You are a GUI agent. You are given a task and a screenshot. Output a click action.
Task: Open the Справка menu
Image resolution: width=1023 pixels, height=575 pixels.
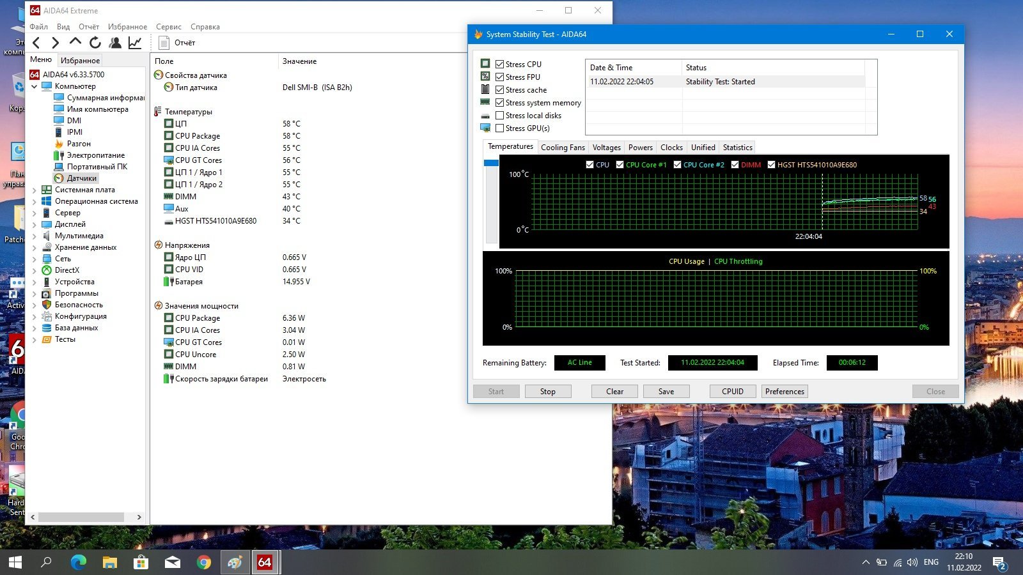(205, 27)
